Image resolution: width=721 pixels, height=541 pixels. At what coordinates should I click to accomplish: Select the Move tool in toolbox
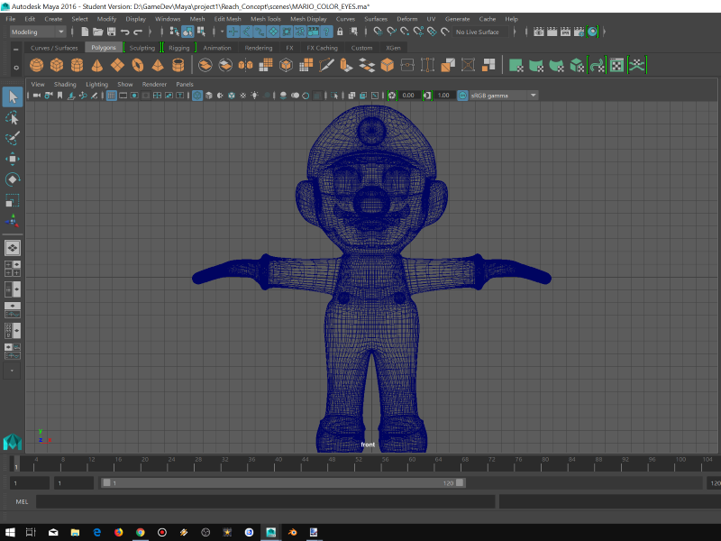(13, 159)
